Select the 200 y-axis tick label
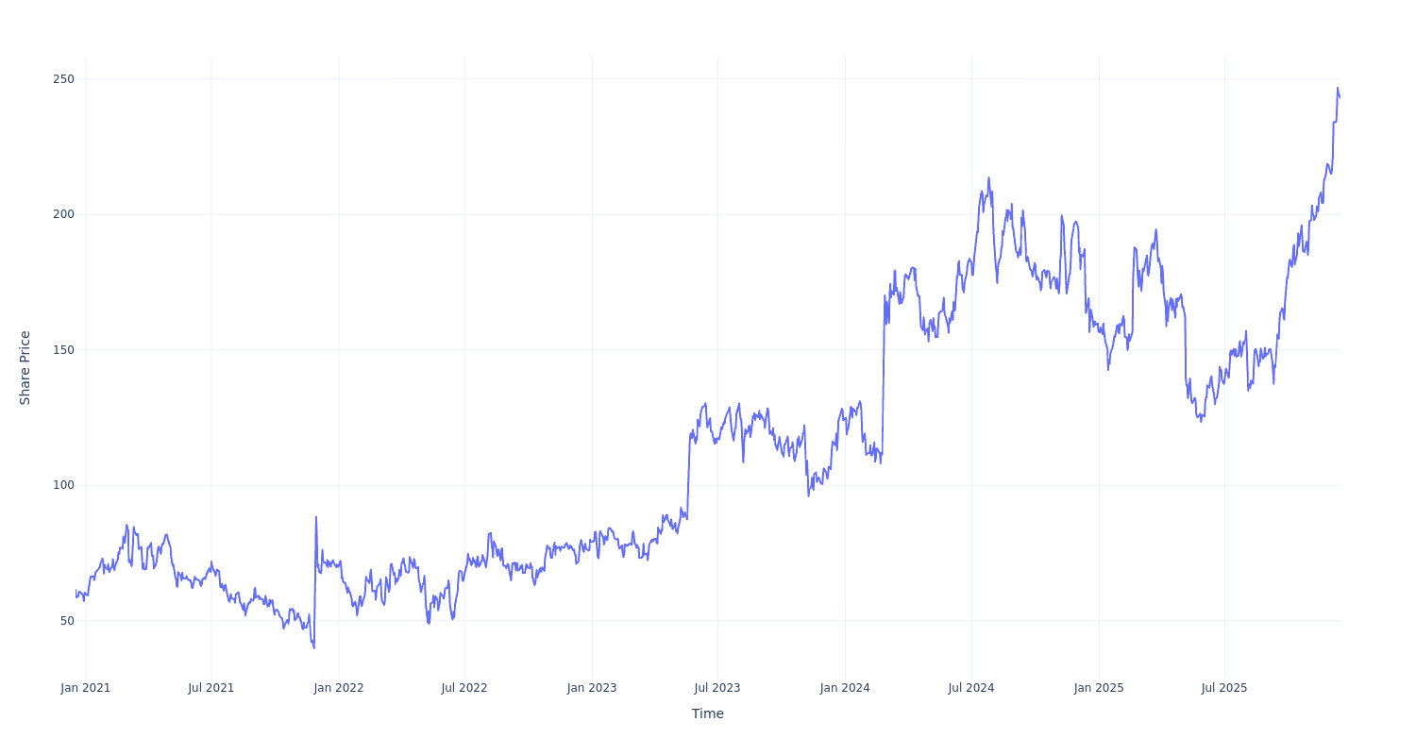This screenshot has width=1416, height=755. coord(63,214)
